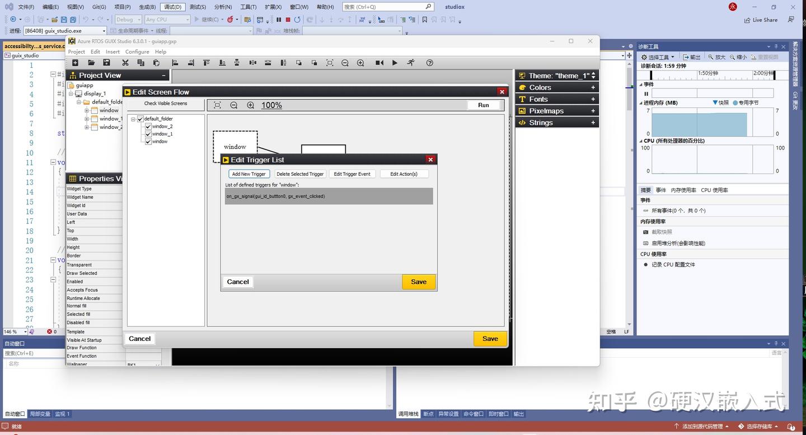Image resolution: width=806 pixels, height=435 pixels.
Task: Click the fit-to-screen icon in Edit Screen Flow
Action: click(x=218, y=105)
